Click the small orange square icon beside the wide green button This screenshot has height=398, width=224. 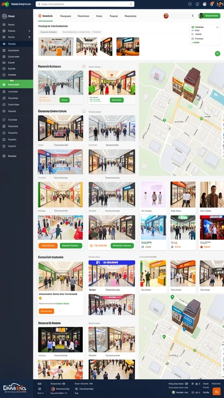tap(91, 246)
